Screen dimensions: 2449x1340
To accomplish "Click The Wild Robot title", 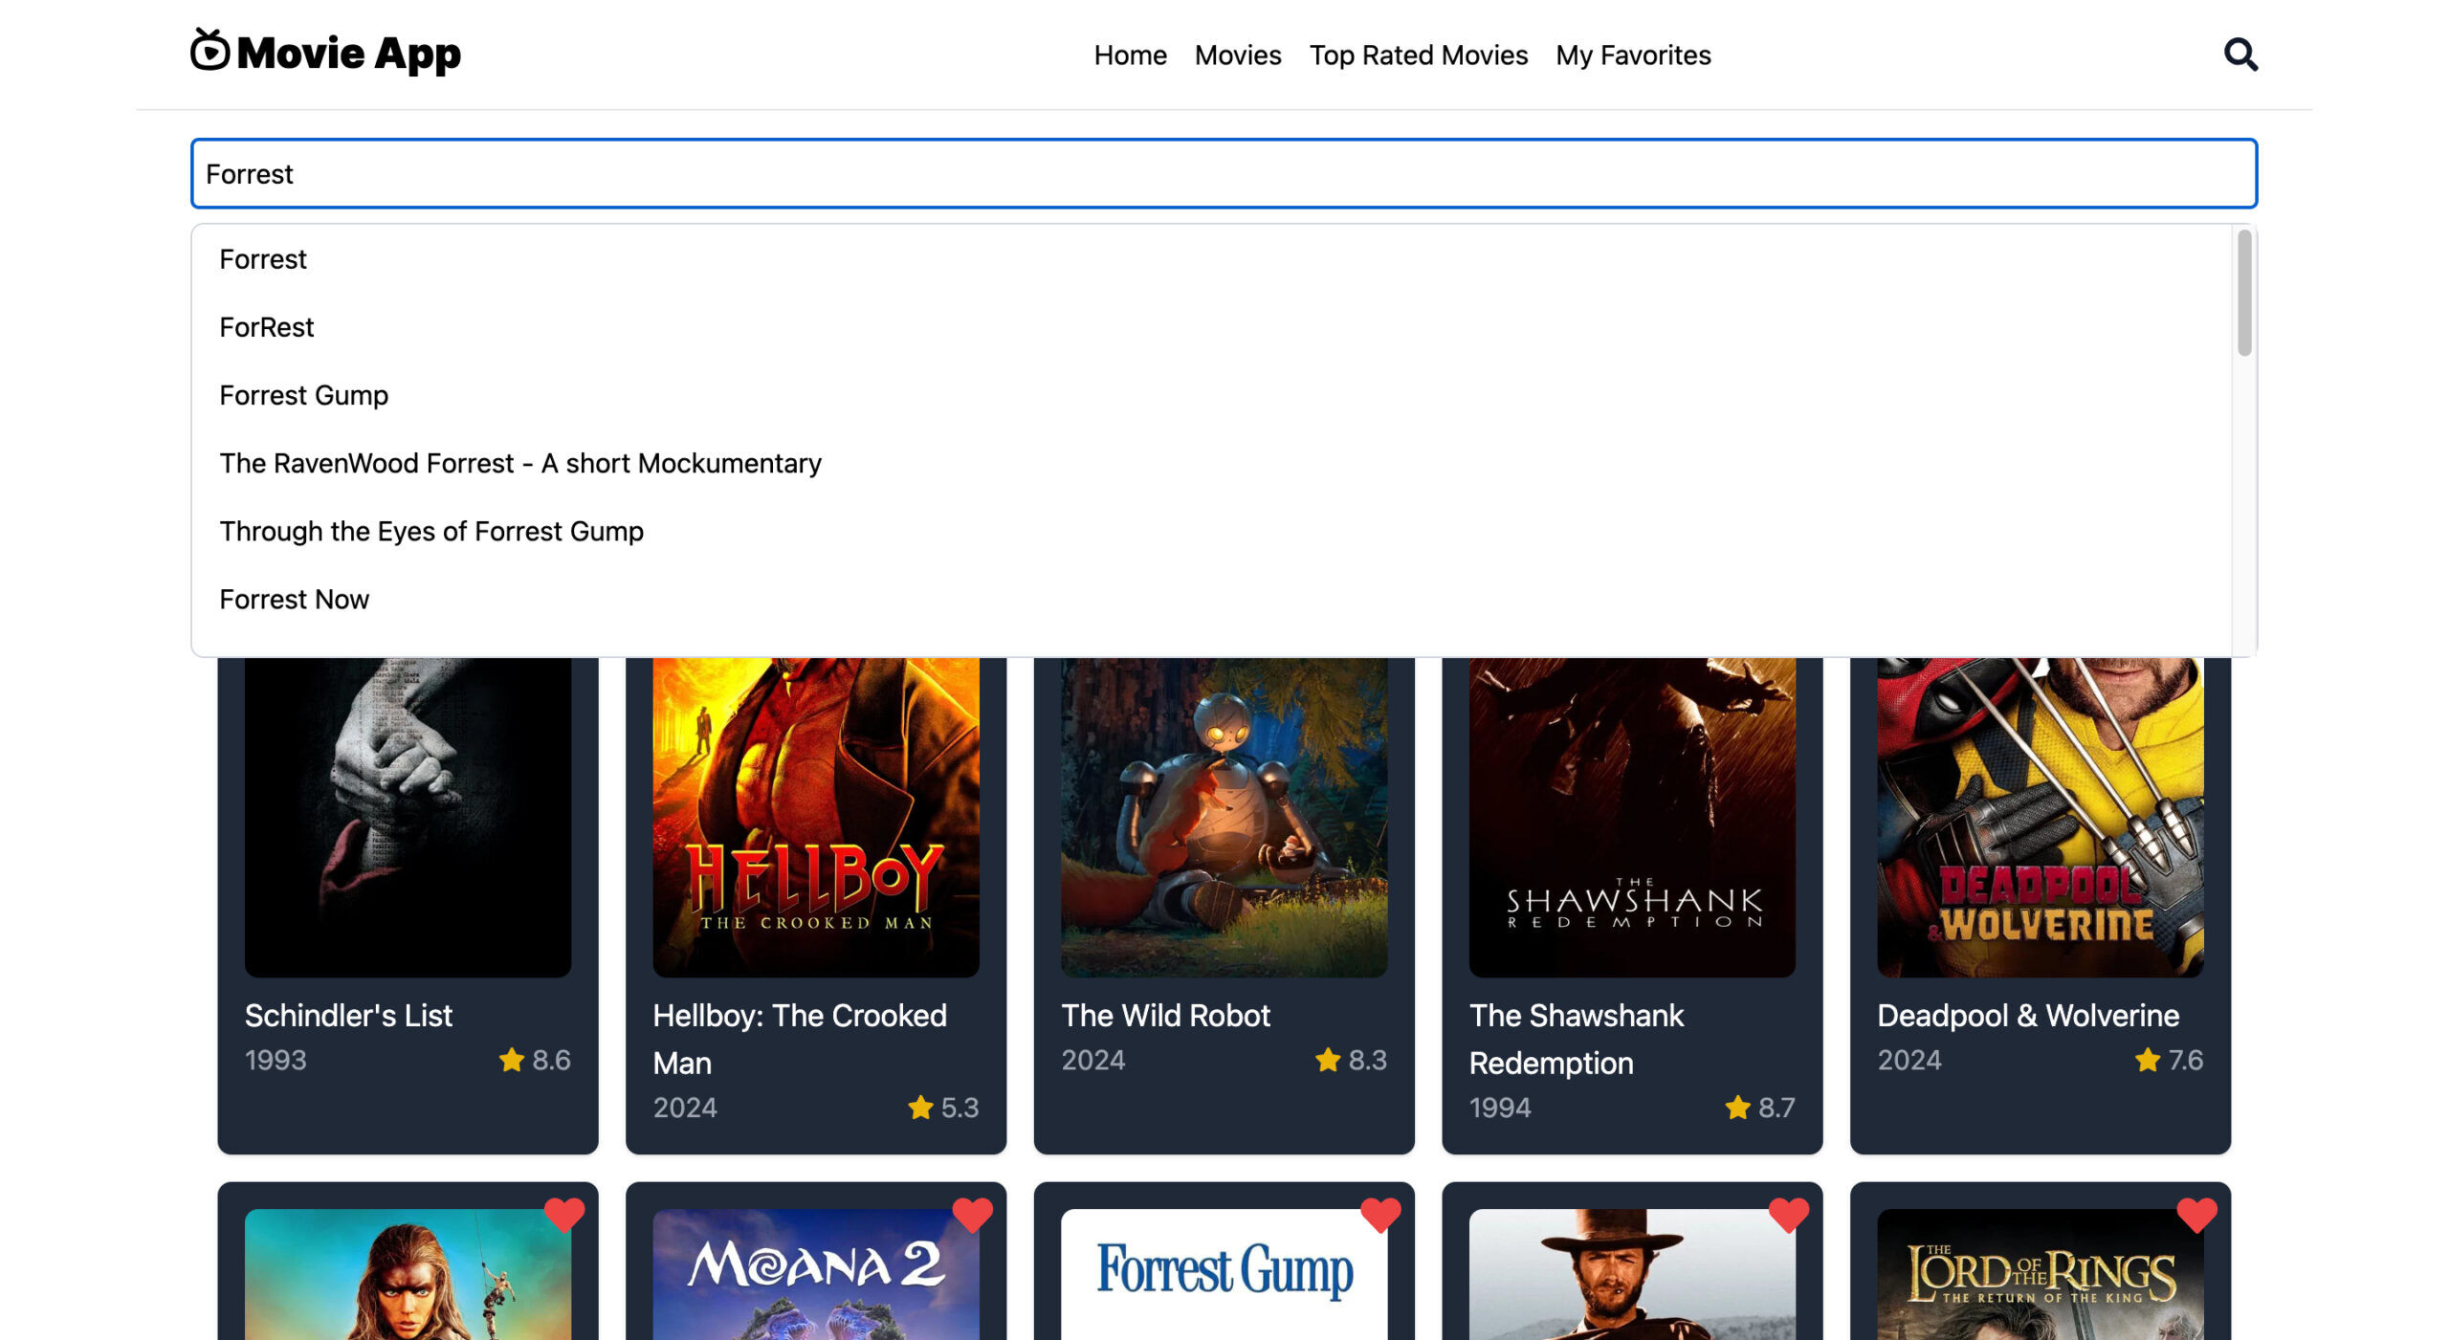I will tap(1165, 1015).
